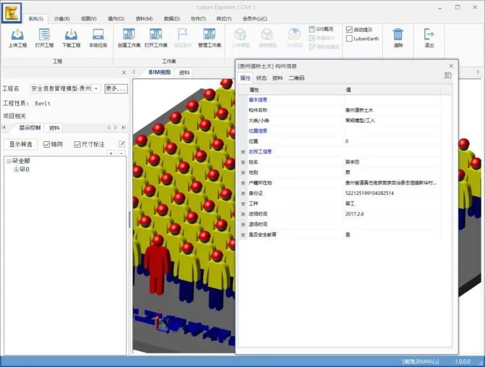Enable the LubanEarth checkbox

tap(349, 38)
